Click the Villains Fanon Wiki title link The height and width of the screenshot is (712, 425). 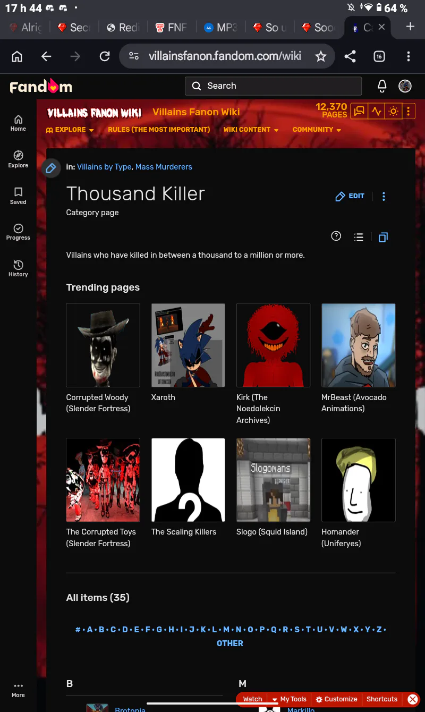[196, 112]
